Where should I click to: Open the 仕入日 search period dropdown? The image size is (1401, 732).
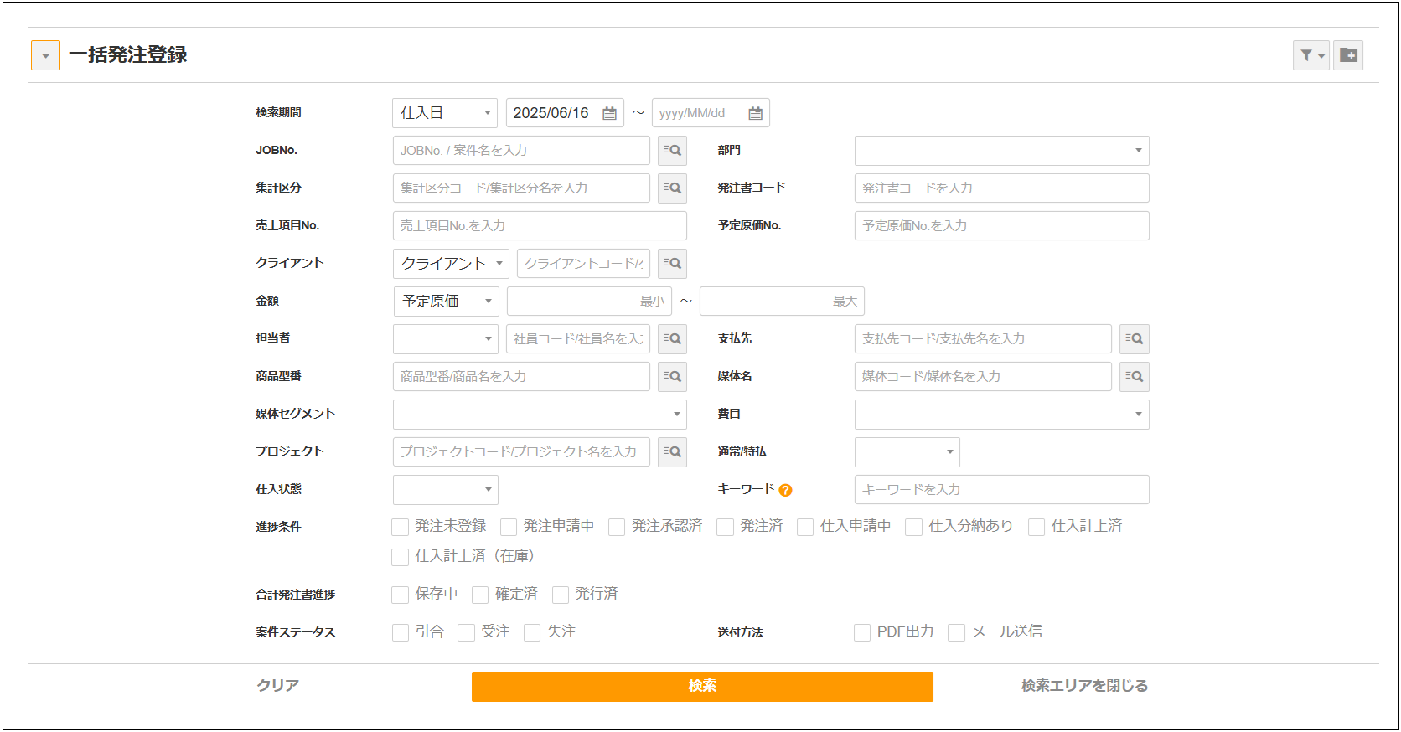tap(445, 113)
